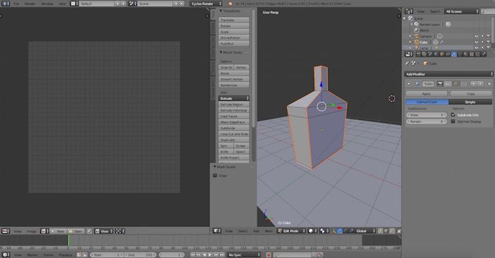This screenshot has height=258, width=495.
Task: Open the Add Modifier dropdown
Action: [448, 74]
